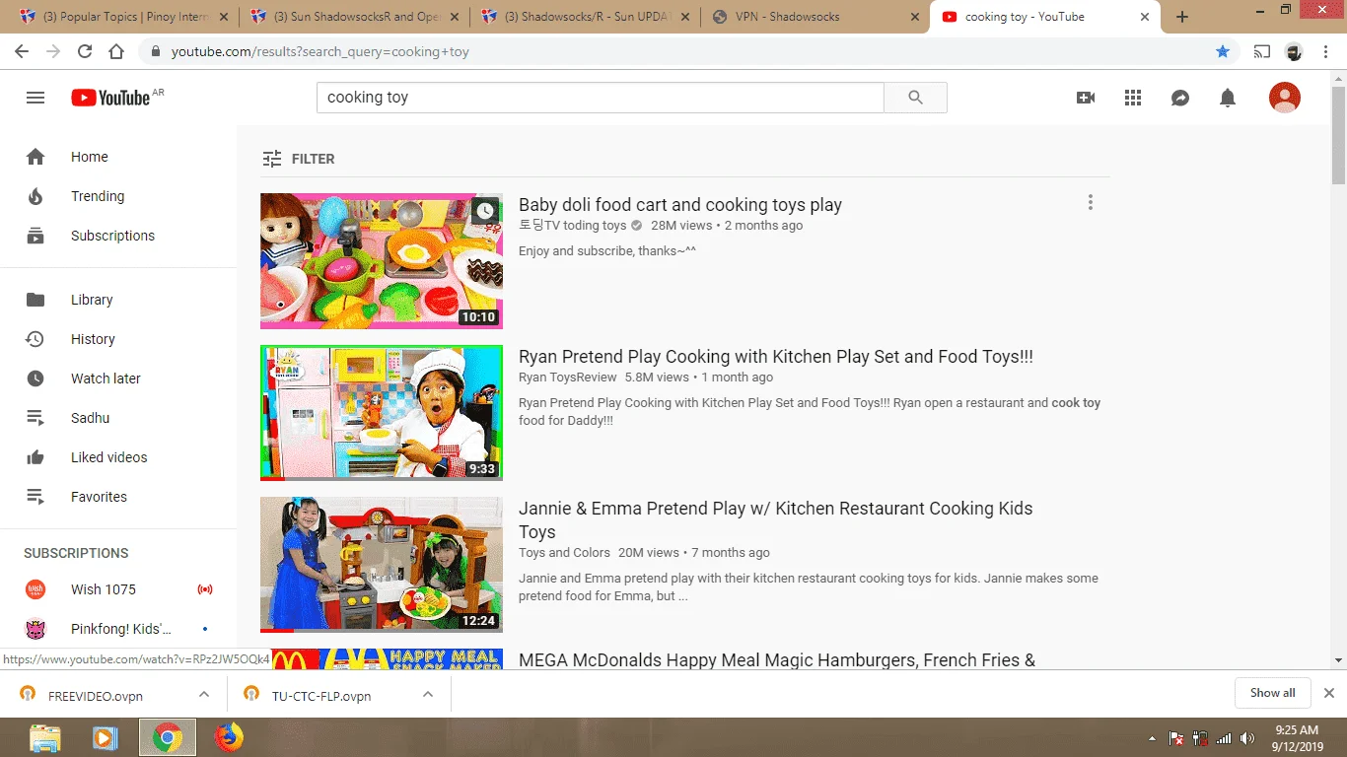Open the Chrome profile icon
Image resolution: width=1347 pixels, height=757 pixels.
coord(1294,51)
